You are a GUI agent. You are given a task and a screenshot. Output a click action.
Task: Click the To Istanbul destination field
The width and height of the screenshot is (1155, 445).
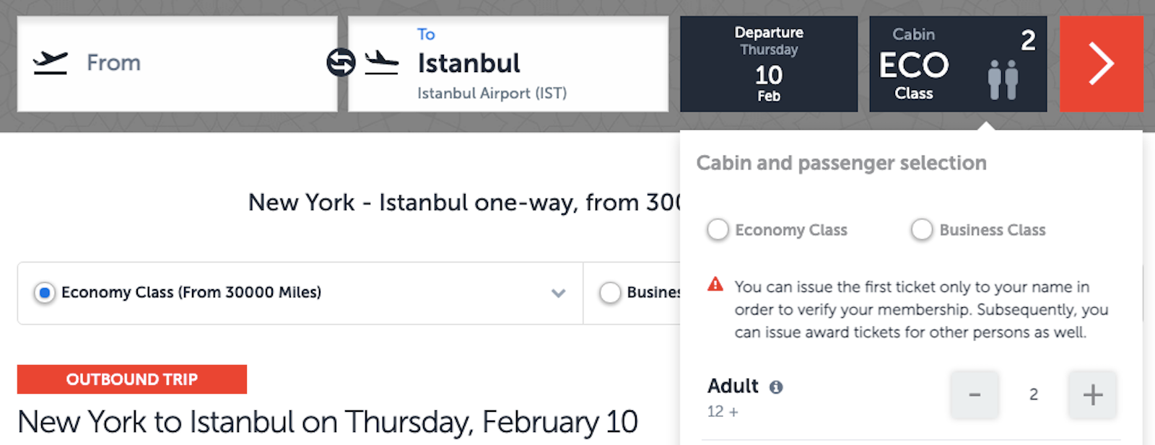(508, 63)
